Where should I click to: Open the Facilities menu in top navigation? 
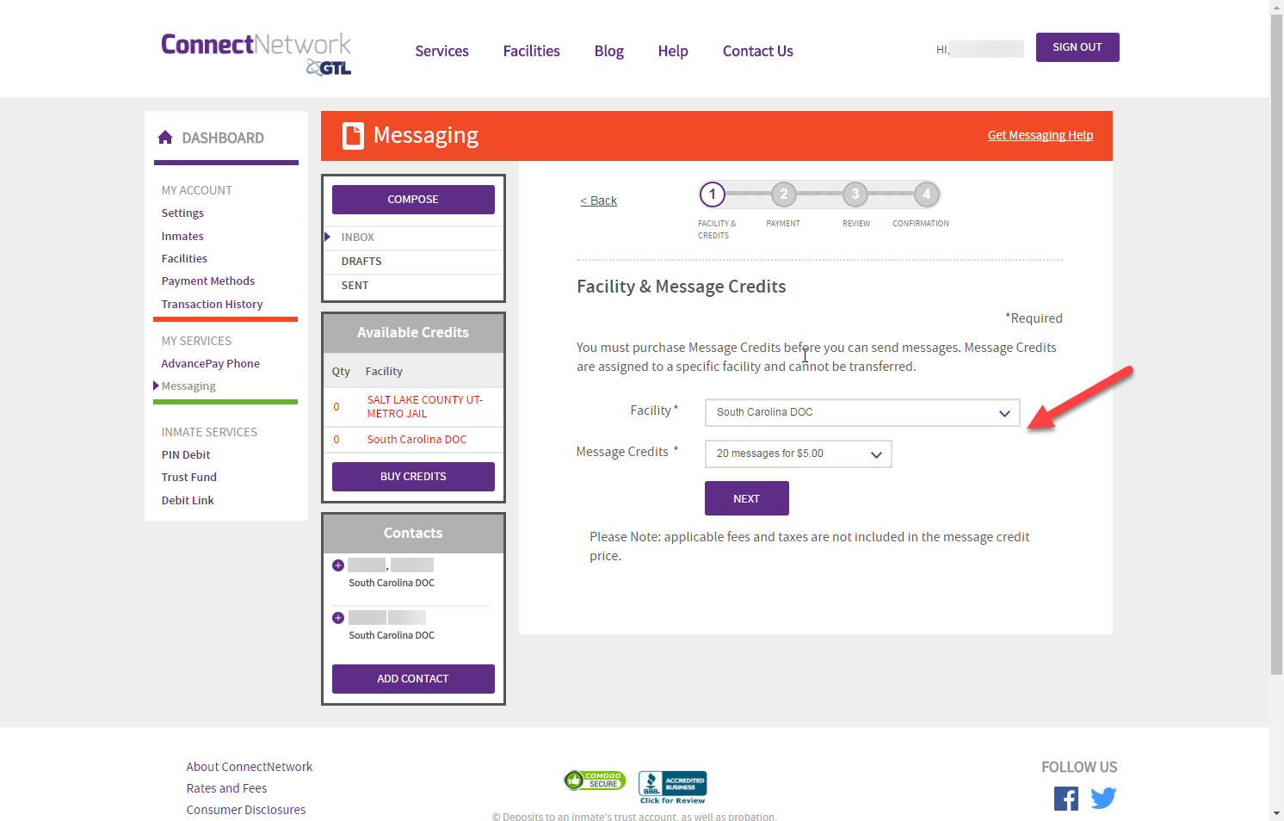[x=532, y=51]
